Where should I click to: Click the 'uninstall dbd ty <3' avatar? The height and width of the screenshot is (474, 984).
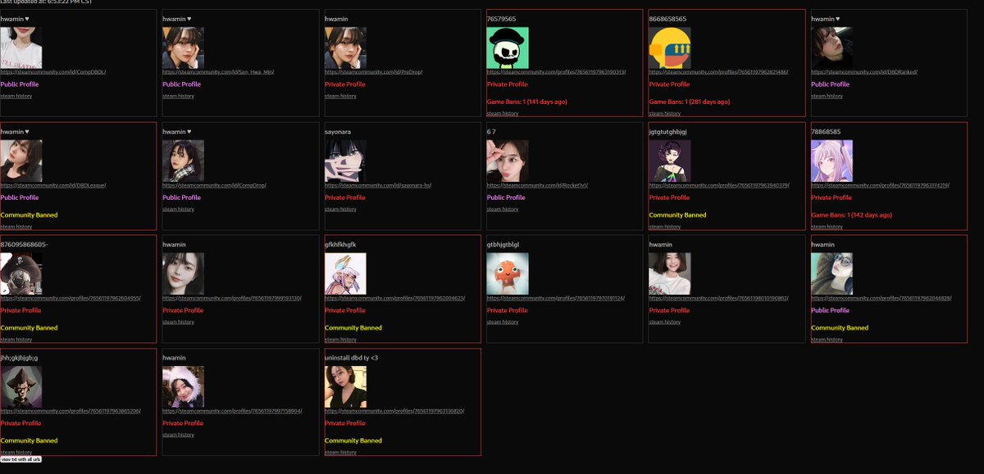point(345,386)
